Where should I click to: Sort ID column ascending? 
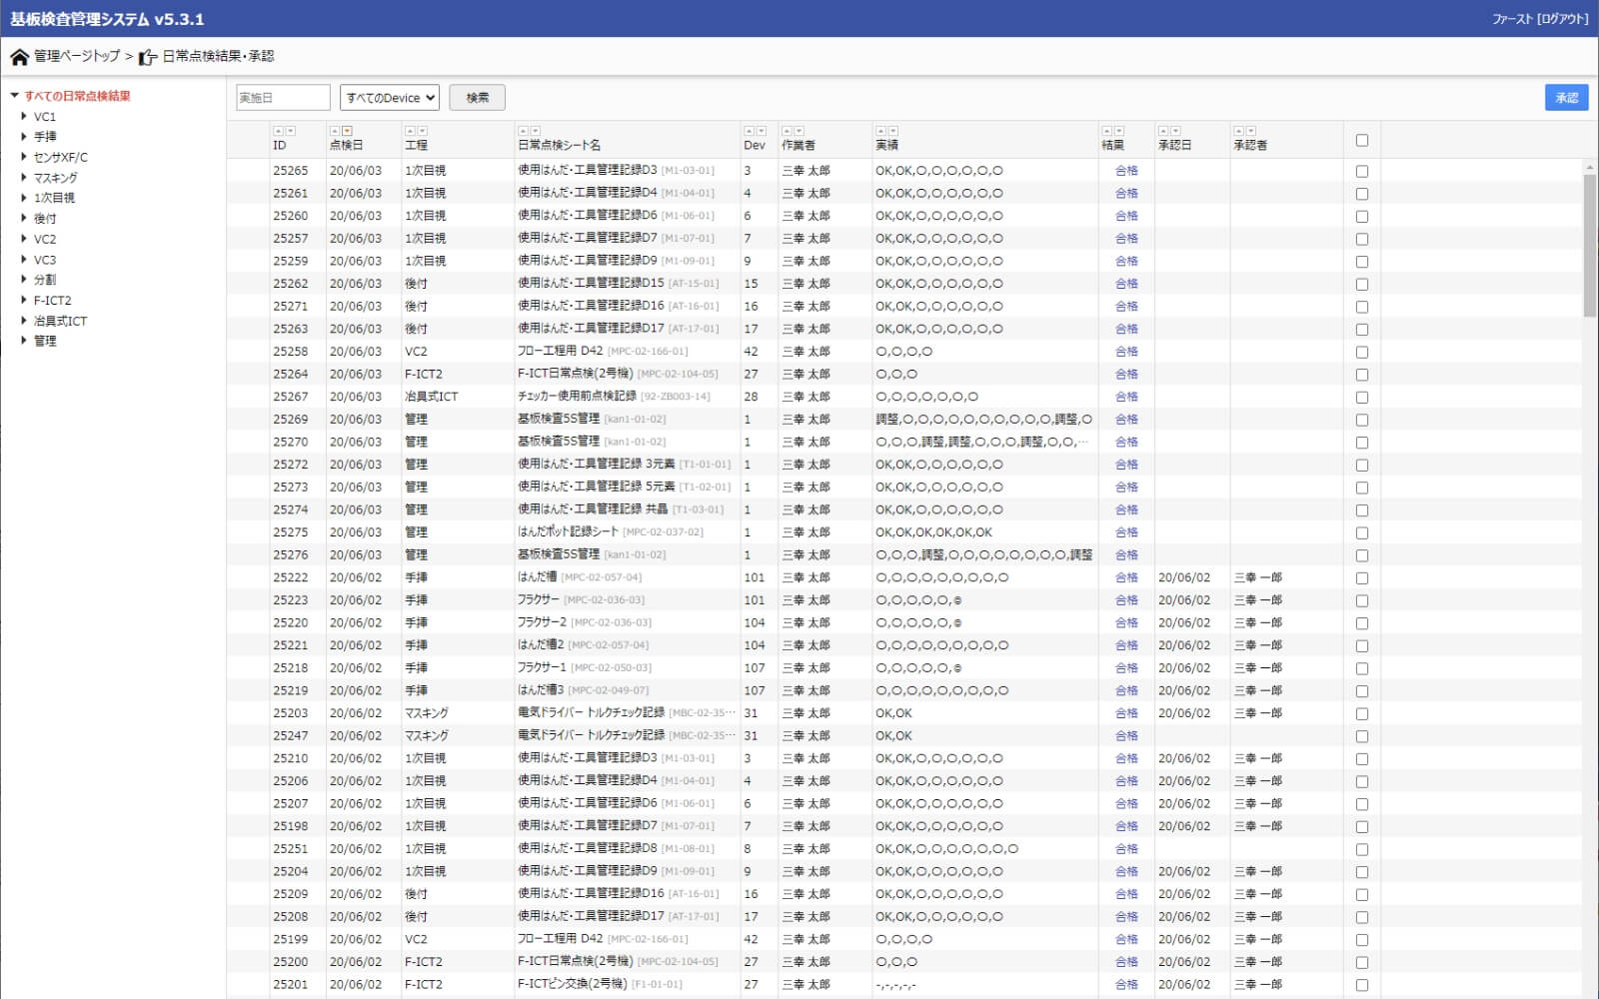pos(278,131)
